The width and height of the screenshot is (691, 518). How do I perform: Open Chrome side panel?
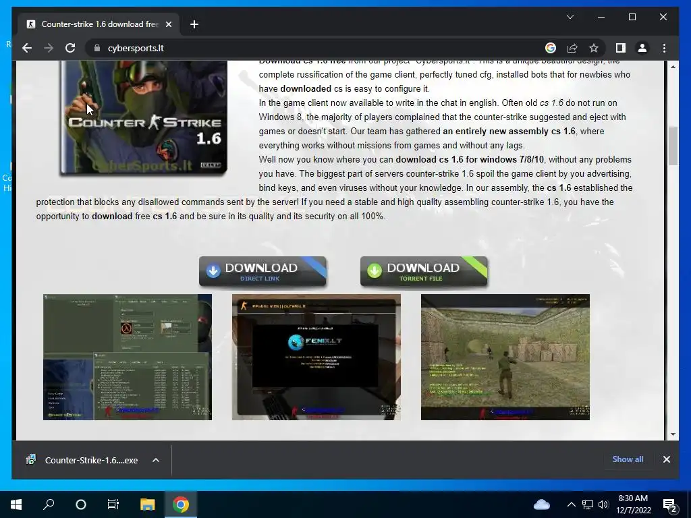[x=621, y=48]
